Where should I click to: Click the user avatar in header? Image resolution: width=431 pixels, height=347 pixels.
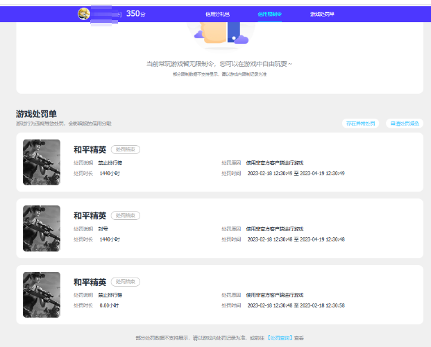[x=84, y=14]
